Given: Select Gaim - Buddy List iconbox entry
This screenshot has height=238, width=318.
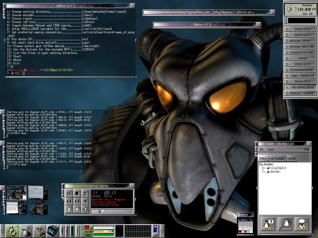Looking at the screenshot, I should 300,76.
